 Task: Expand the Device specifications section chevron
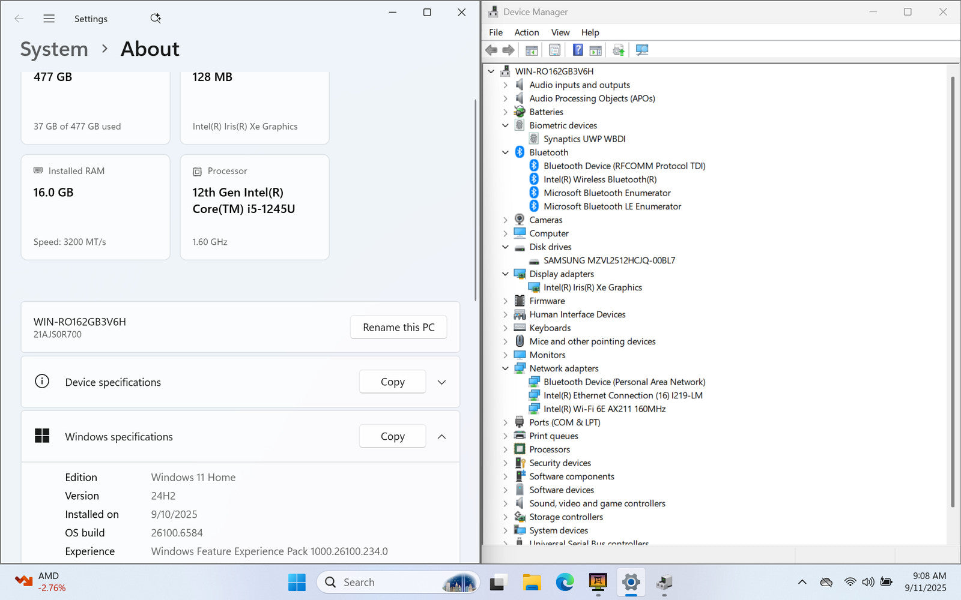pyautogui.click(x=441, y=382)
